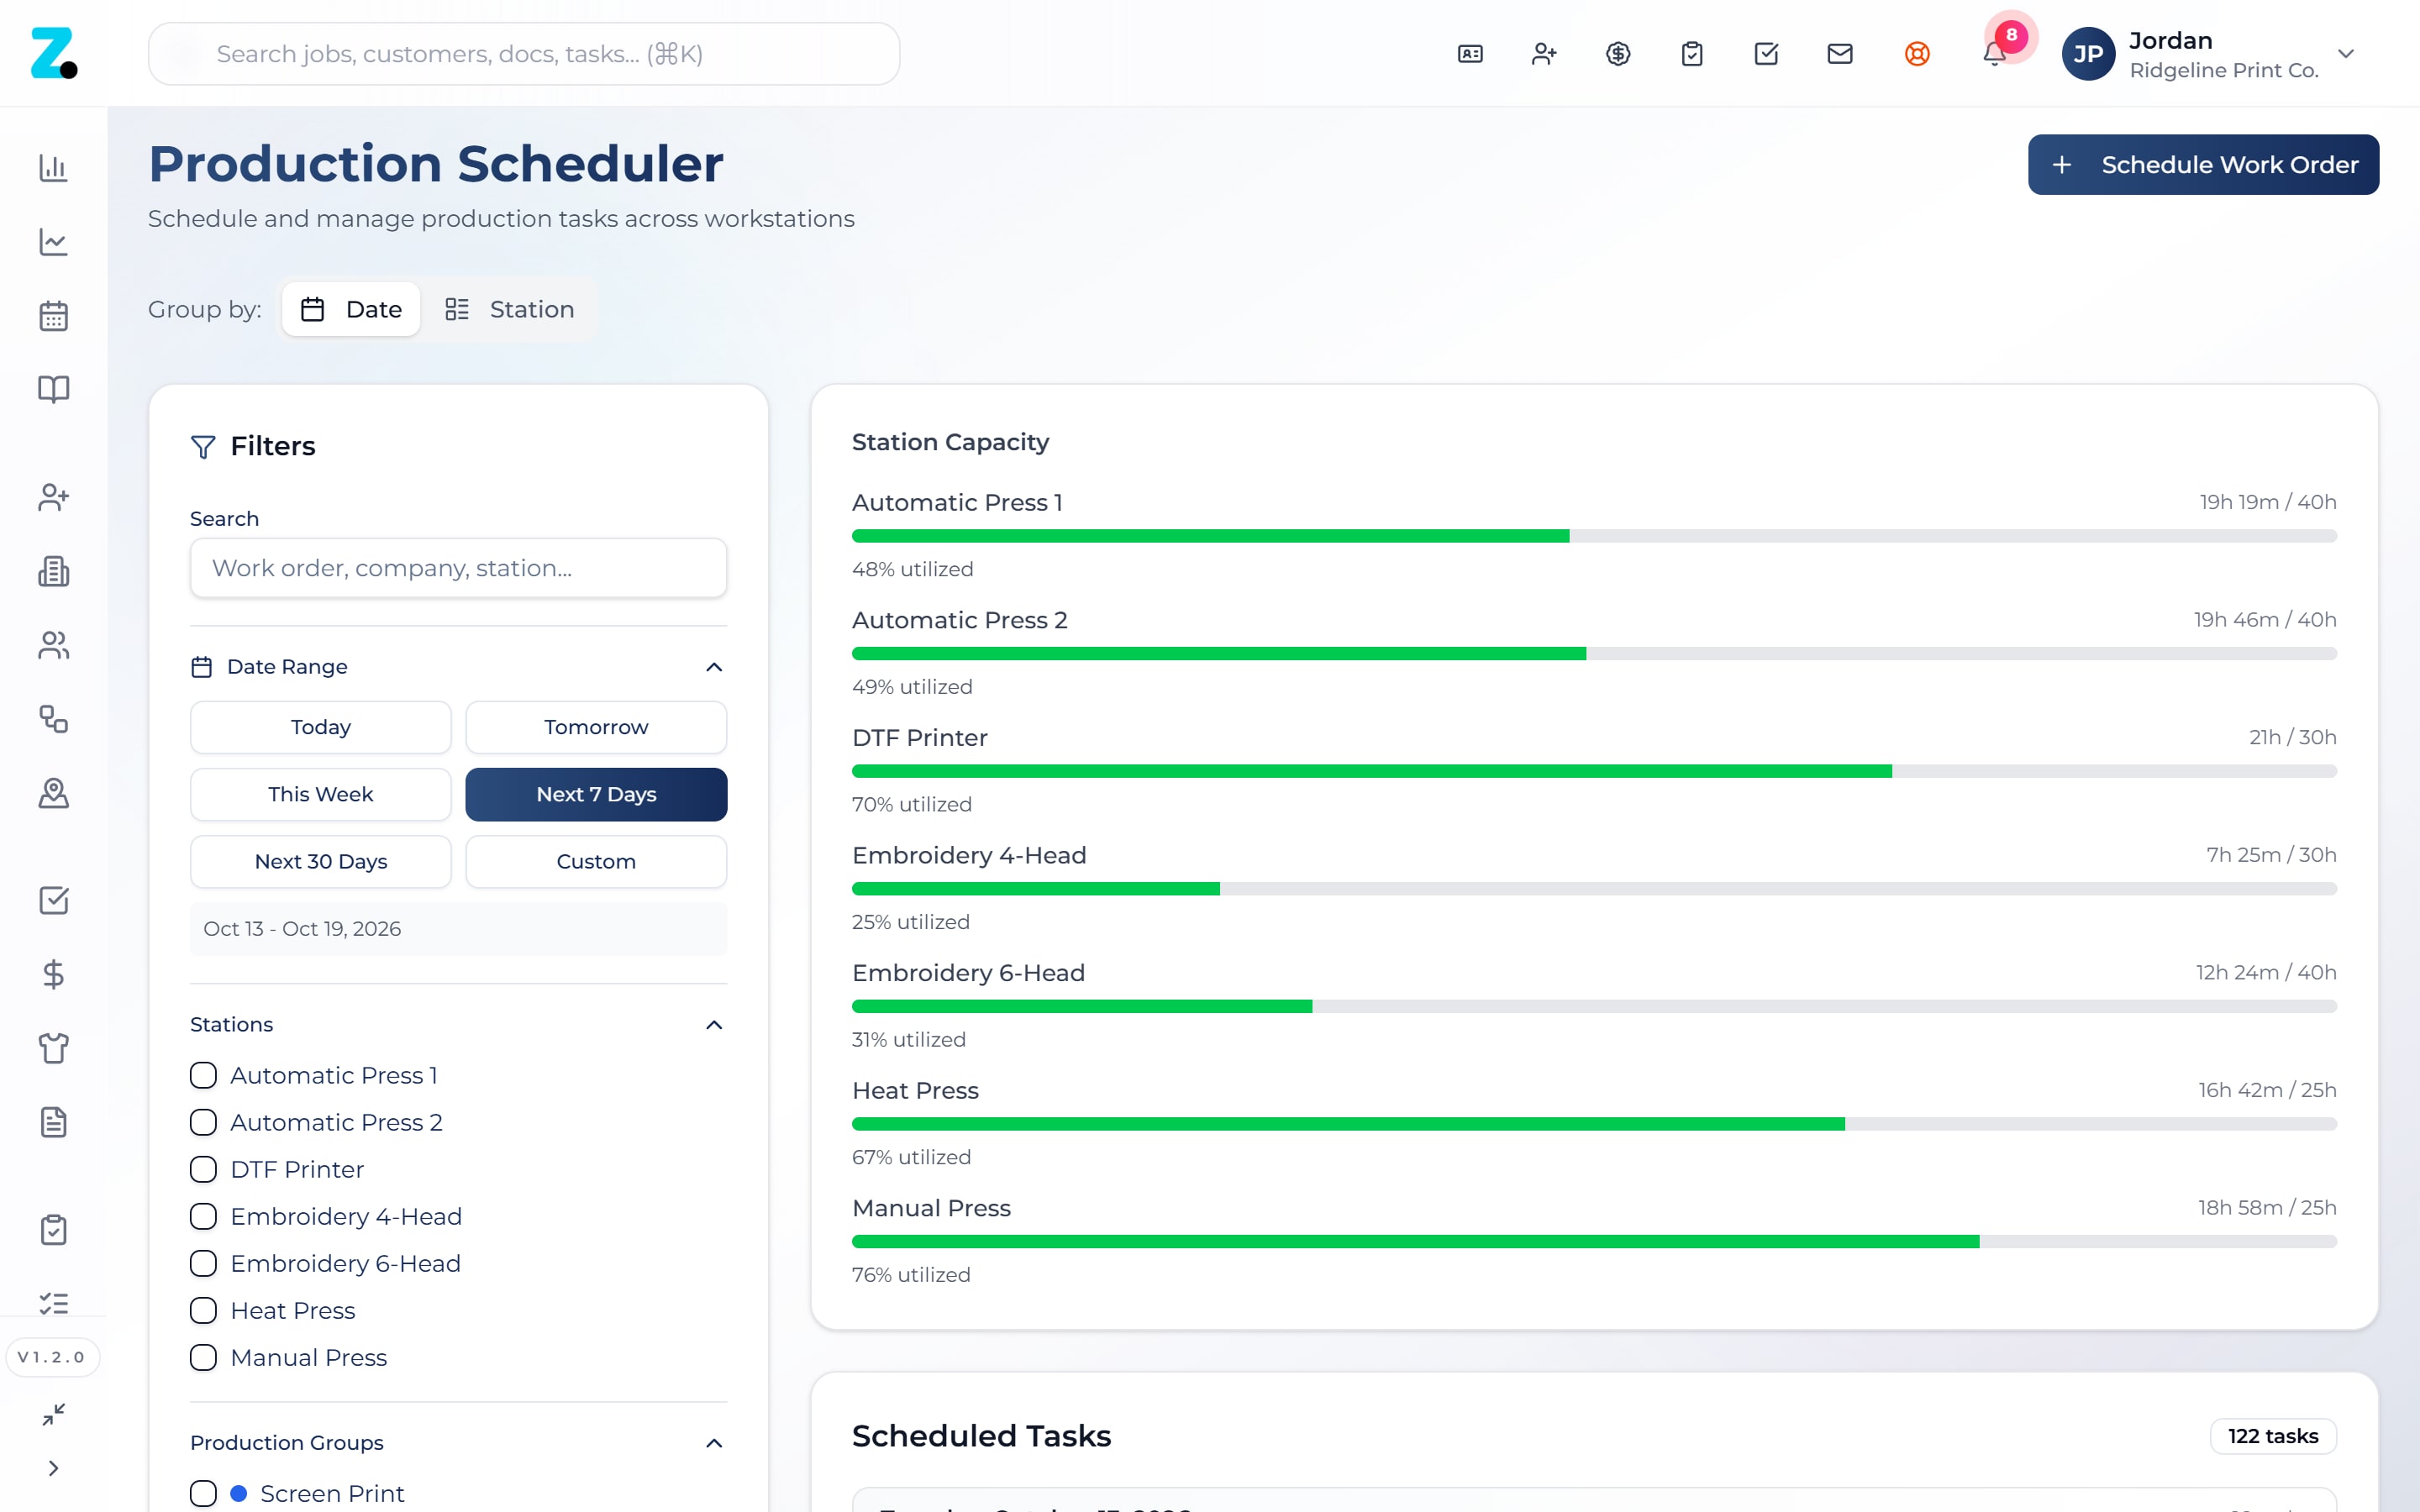Screen dimensions: 2420x1512
Task: Group by Date tab
Action: tap(351, 309)
